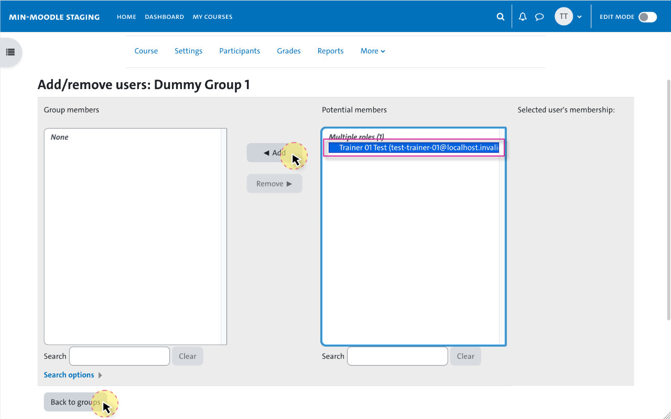The width and height of the screenshot is (671, 419).
Task: Toggle Edit mode switch
Action: [647, 17]
